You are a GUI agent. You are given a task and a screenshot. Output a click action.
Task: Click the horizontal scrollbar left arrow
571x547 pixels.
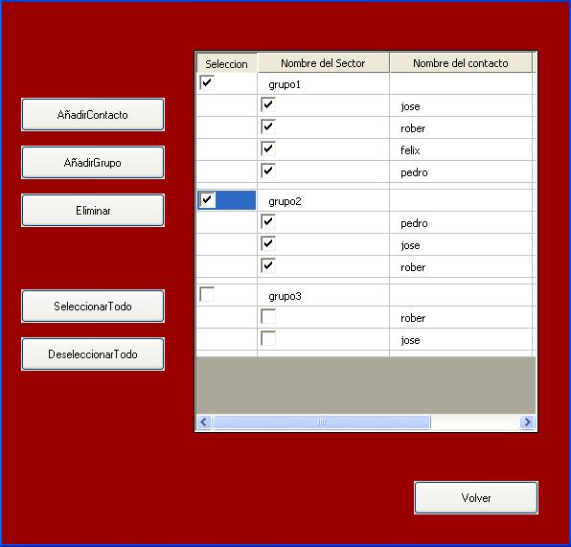(204, 422)
